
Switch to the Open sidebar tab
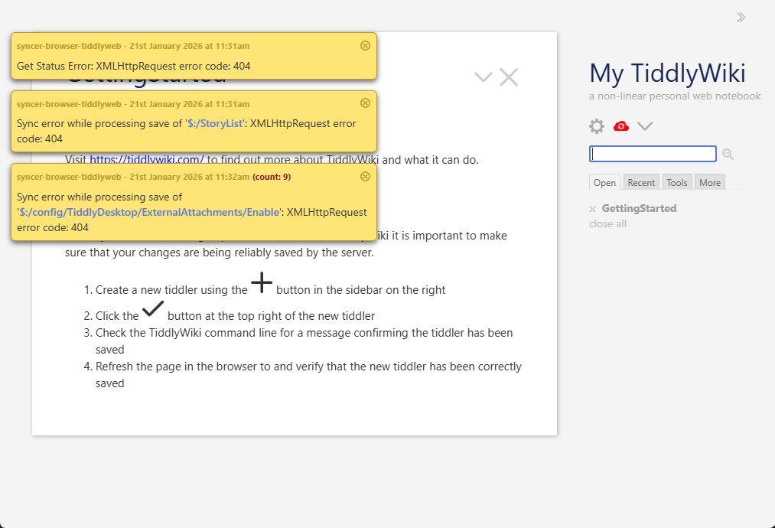click(604, 182)
